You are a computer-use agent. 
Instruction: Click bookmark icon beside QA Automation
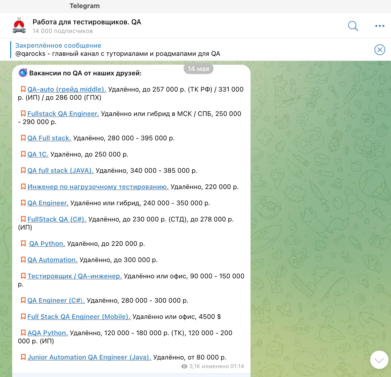(23, 260)
